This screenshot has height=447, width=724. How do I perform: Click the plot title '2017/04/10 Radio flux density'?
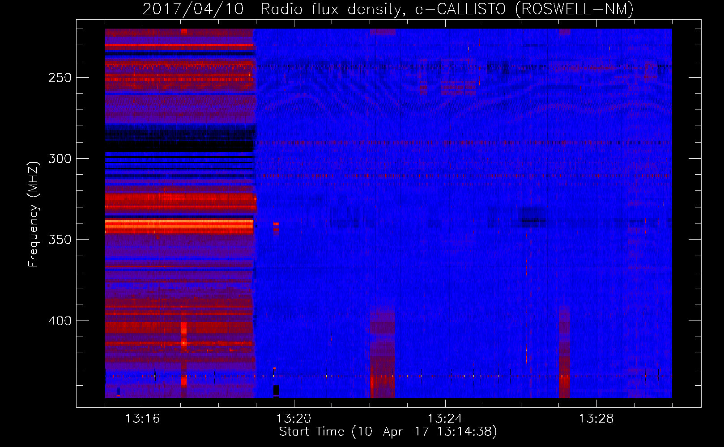388,9
